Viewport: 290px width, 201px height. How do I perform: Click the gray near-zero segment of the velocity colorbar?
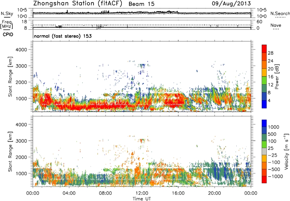coord(264,151)
